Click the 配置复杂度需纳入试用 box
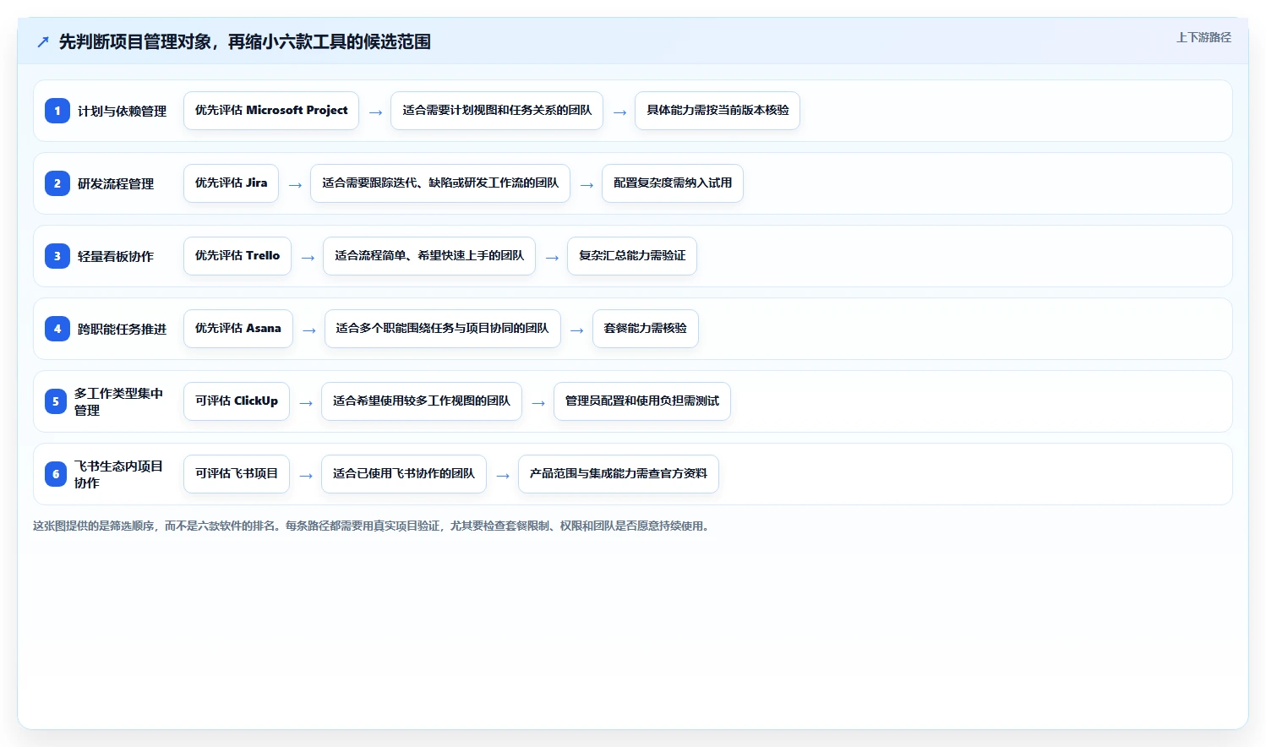The height and width of the screenshot is (747, 1266). (673, 183)
